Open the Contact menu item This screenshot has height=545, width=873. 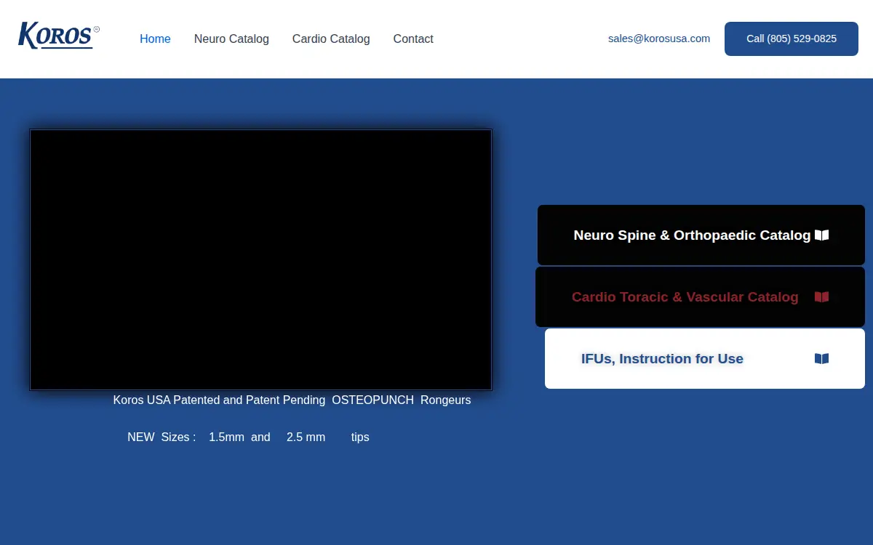click(413, 39)
